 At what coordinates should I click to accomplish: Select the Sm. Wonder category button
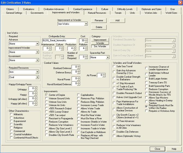coord(100,47)
